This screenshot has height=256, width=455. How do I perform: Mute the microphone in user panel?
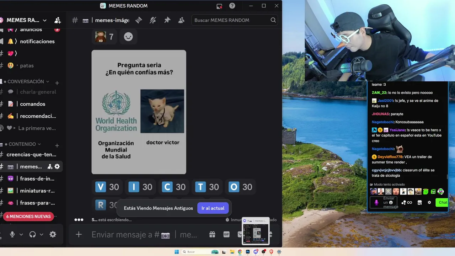tap(12, 234)
